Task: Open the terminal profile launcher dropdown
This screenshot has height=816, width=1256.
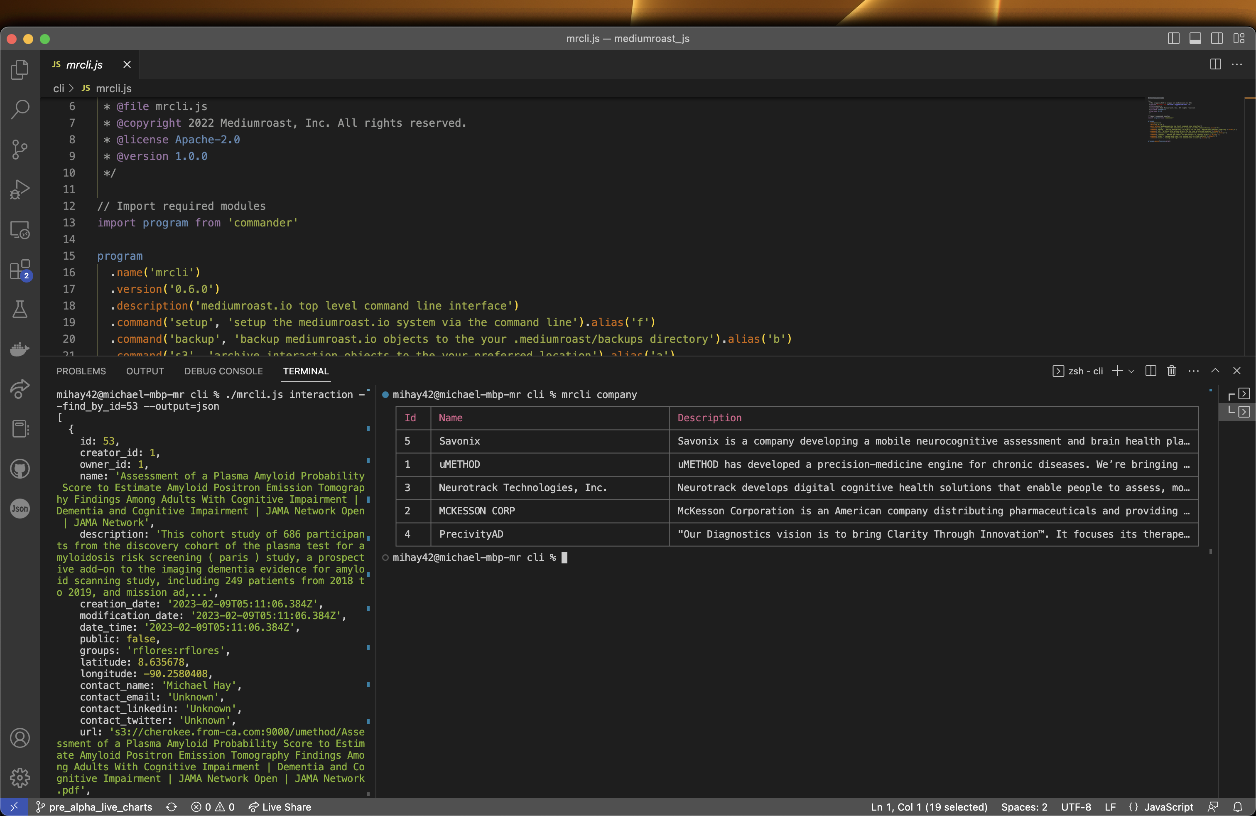Action: click(1131, 371)
